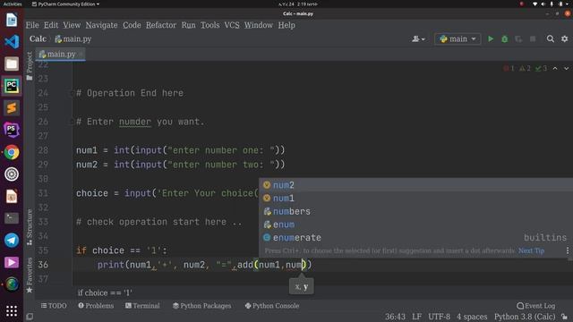Show Applications grid in dock
Image resolution: width=573 pixels, height=322 pixels.
click(x=12, y=310)
